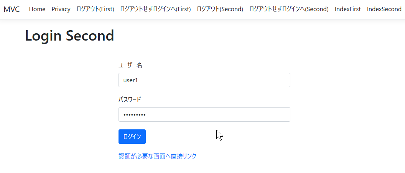Click the パスワード field label
Image resolution: width=405 pixels, height=173 pixels.
(130, 100)
